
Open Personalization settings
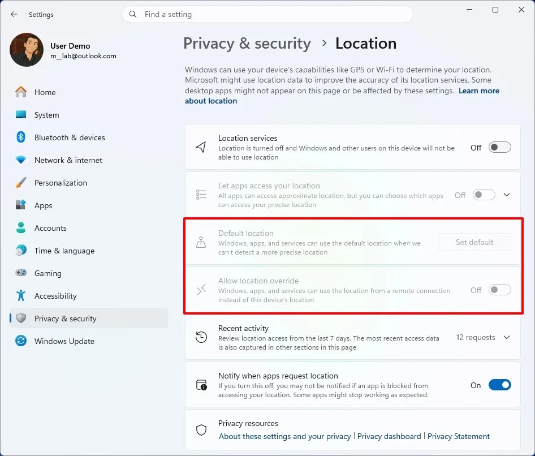(89, 183)
